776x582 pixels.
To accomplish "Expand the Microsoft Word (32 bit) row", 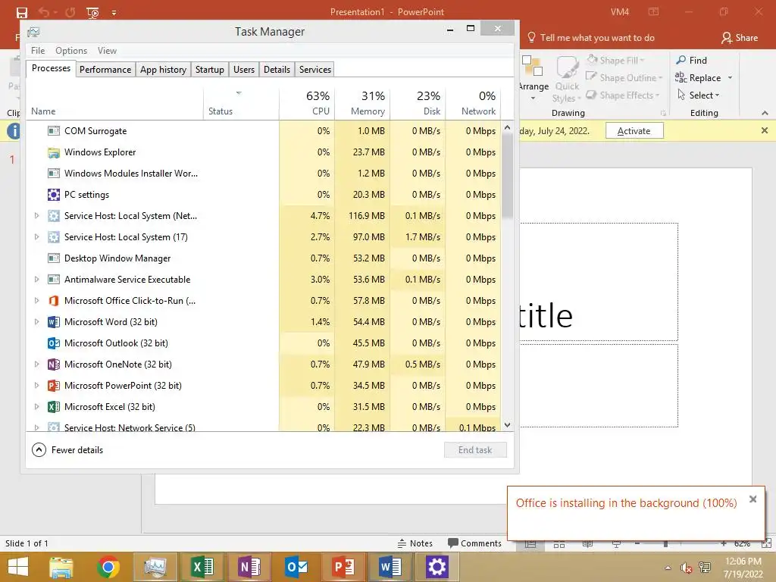I will coord(36,322).
